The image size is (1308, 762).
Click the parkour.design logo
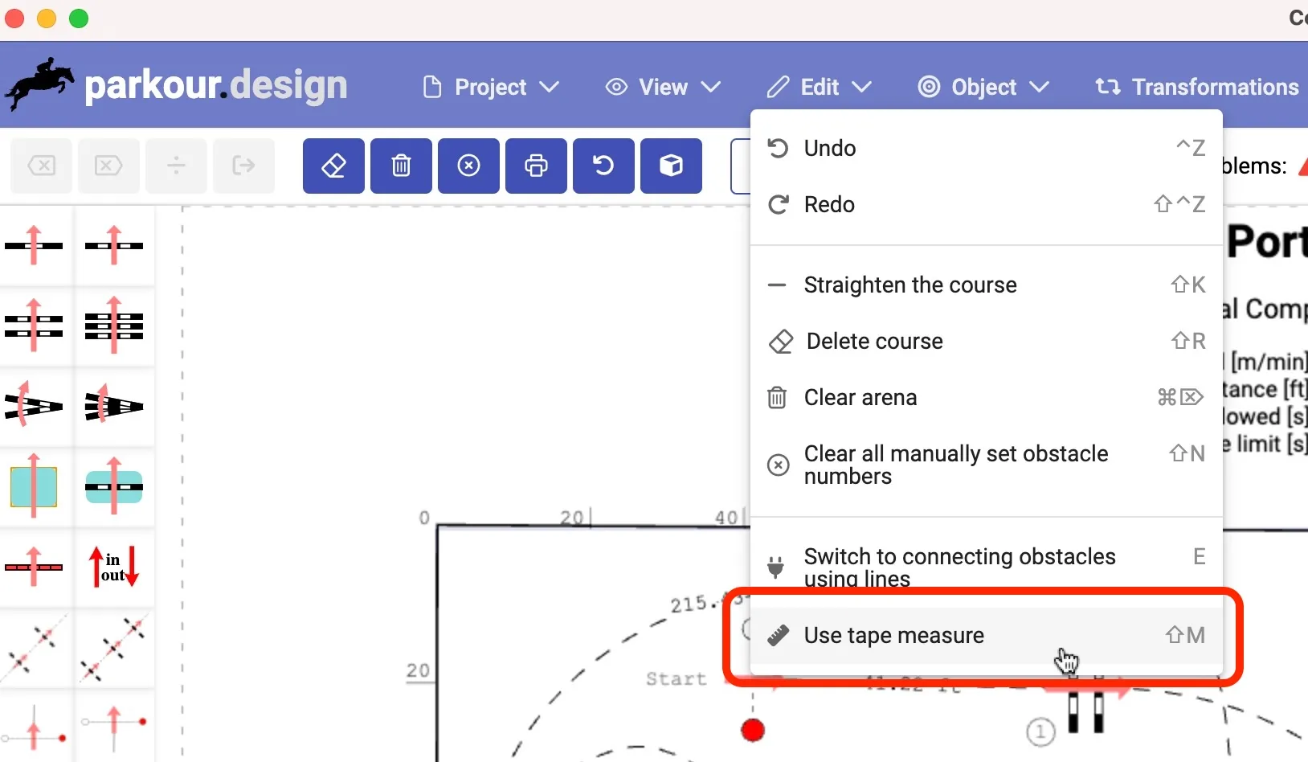point(177,85)
